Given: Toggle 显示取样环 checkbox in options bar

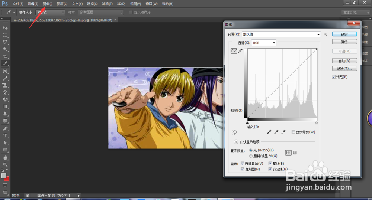Looking at the screenshot, I should click(131, 12).
